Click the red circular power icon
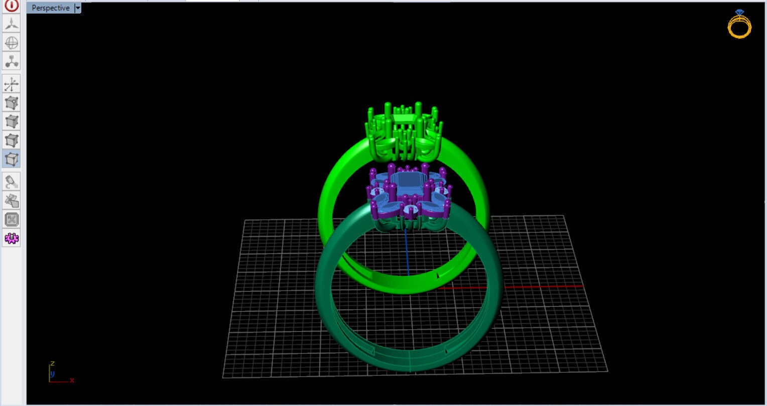This screenshot has height=406, width=767. pos(12,6)
